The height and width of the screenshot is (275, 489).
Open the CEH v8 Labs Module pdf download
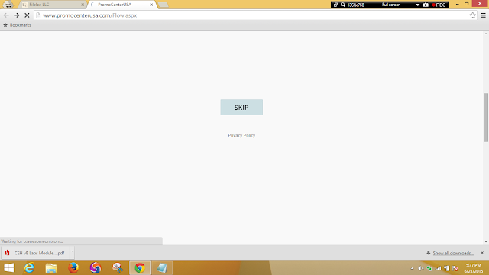35,253
